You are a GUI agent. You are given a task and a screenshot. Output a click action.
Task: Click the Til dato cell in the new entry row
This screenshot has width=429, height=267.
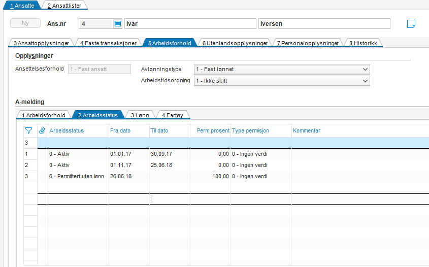point(170,199)
